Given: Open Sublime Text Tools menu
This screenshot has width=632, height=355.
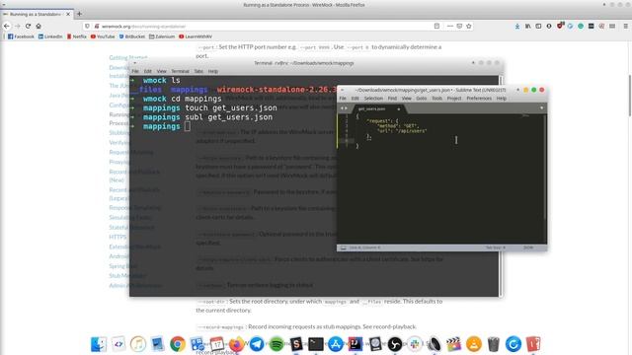Looking at the screenshot, I should [x=436, y=99].
